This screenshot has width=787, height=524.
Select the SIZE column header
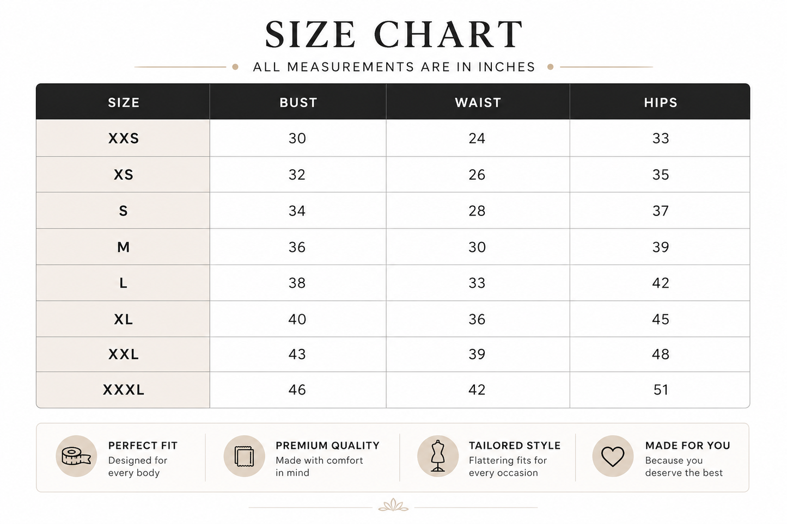tap(124, 102)
